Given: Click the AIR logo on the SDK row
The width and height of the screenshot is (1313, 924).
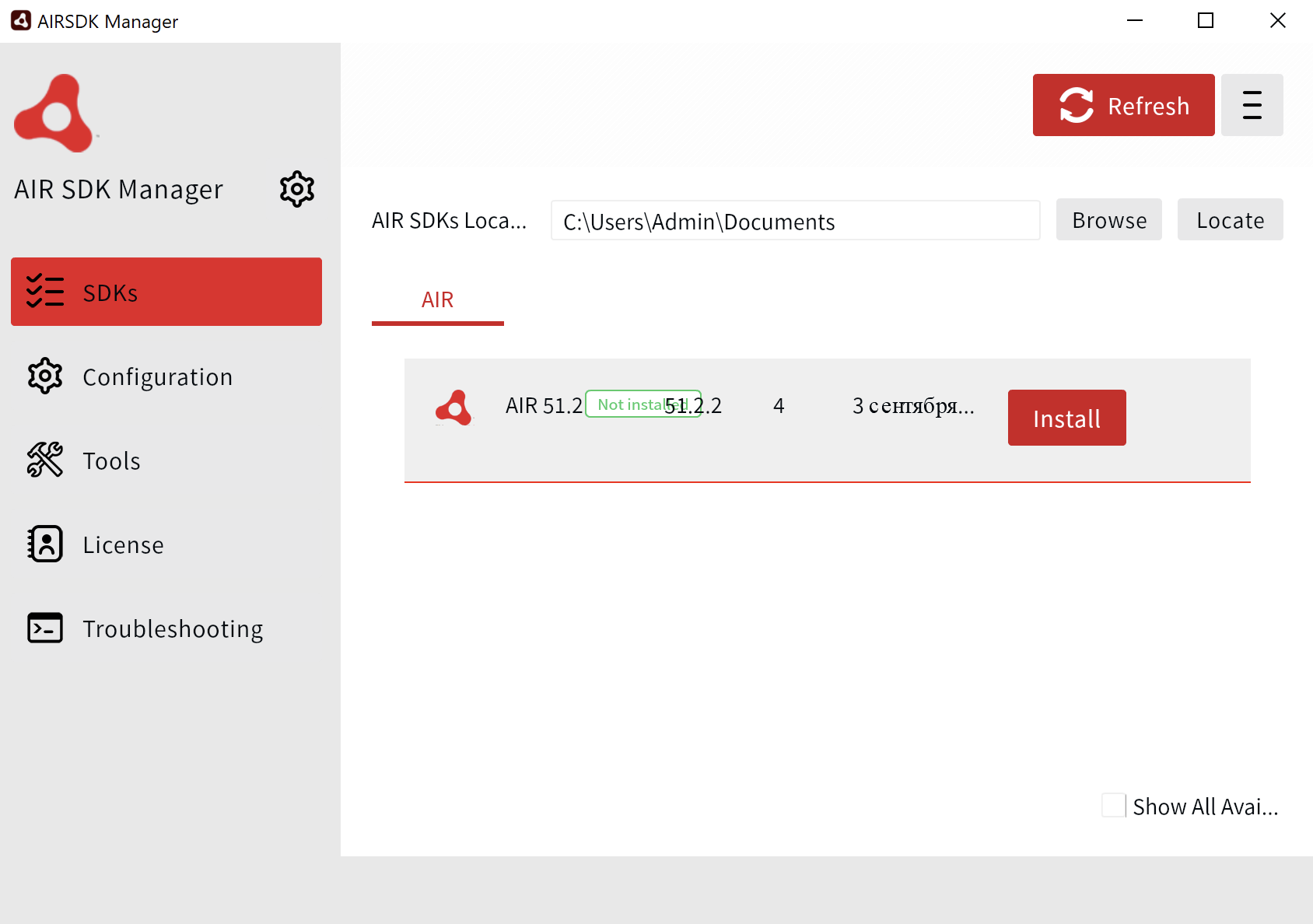Looking at the screenshot, I should coord(453,407).
